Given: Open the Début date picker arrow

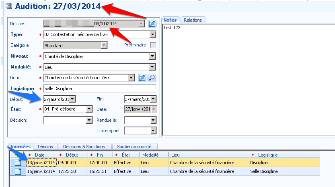Looking at the screenshot, I should (x=72, y=99).
